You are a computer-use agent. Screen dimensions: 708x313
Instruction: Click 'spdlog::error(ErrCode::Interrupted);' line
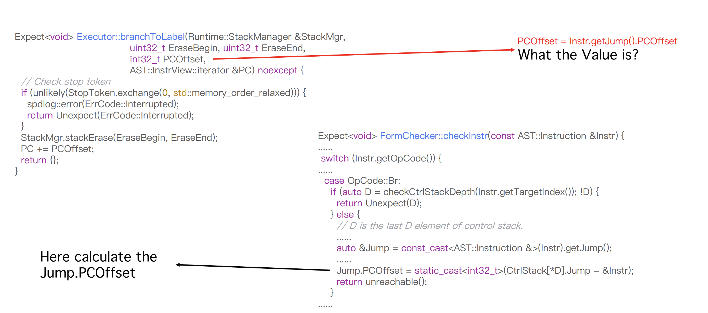[x=103, y=104]
